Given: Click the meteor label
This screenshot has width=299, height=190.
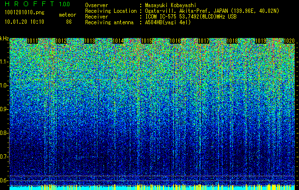Looking at the screenshot, I should click(x=68, y=15).
